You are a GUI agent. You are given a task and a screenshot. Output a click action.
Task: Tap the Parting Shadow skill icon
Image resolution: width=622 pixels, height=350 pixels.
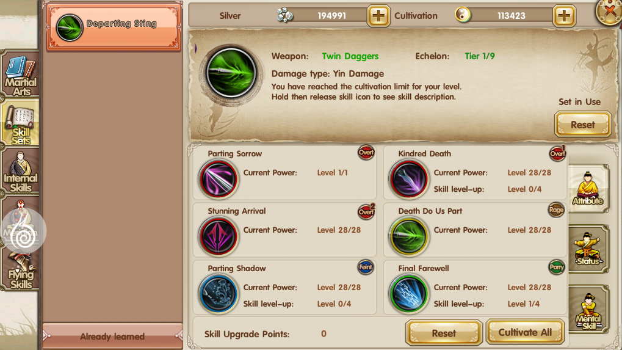(x=218, y=294)
